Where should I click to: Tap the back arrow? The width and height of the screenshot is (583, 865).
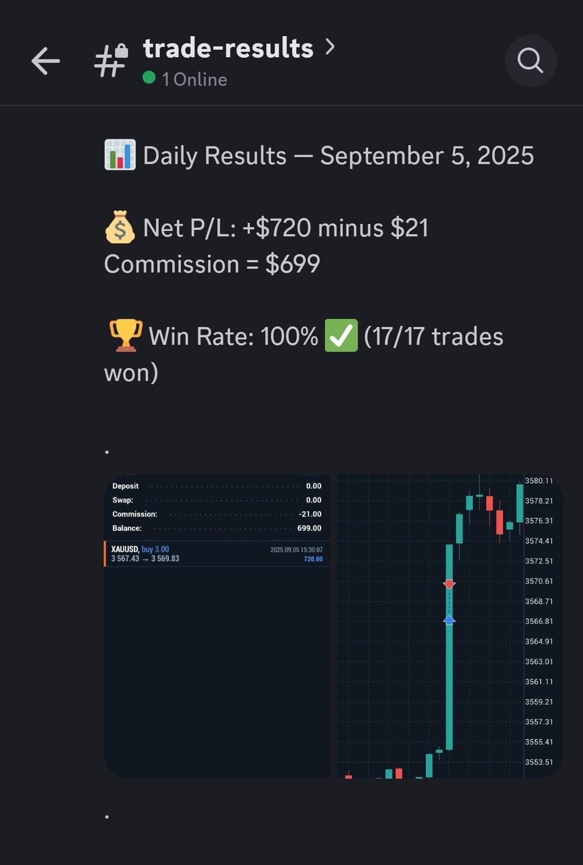coord(46,61)
